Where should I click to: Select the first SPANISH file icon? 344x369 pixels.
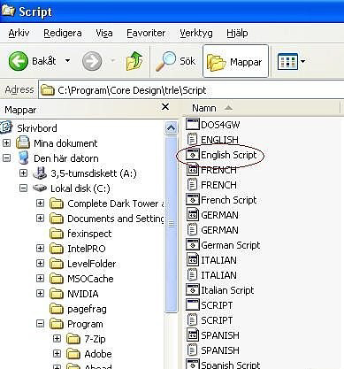(x=193, y=335)
